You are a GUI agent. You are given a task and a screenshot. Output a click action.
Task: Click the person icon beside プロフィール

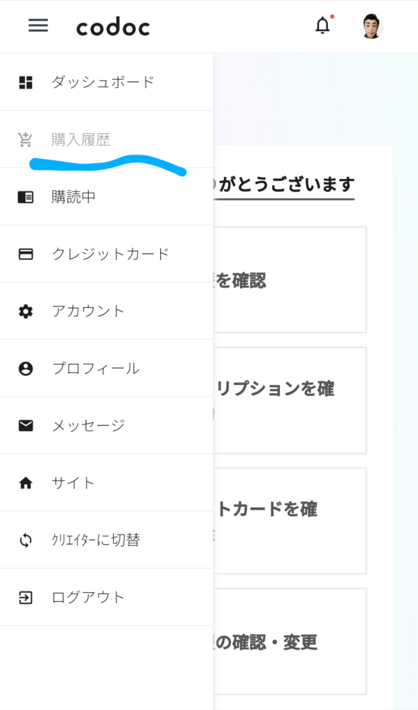(x=26, y=369)
